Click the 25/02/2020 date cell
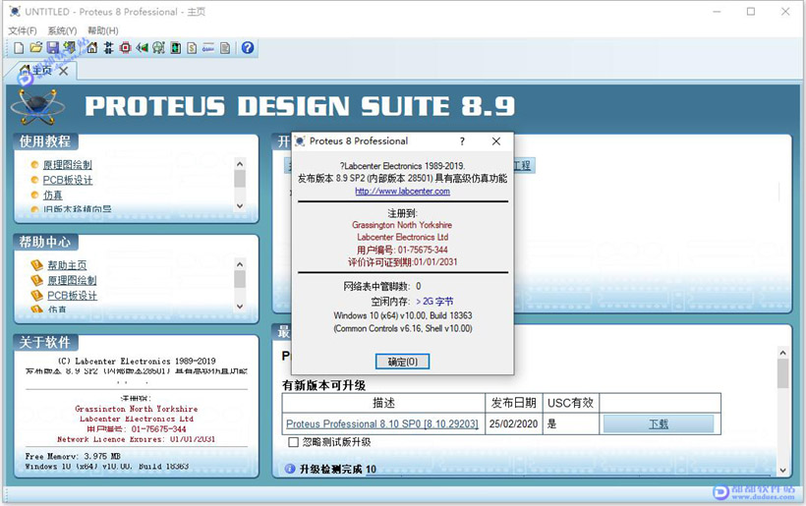The width and height of the screenshot is (806, 506). (513, 423)
